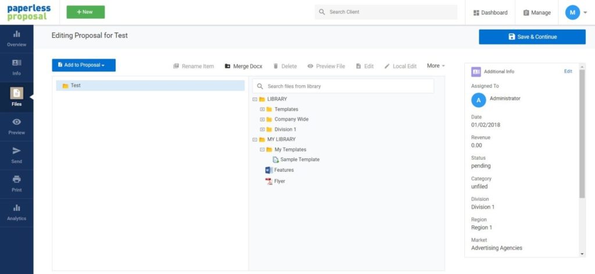Click the Advertising Agencies market value
This screenshot has width=595, height=274.
(497, 248)
